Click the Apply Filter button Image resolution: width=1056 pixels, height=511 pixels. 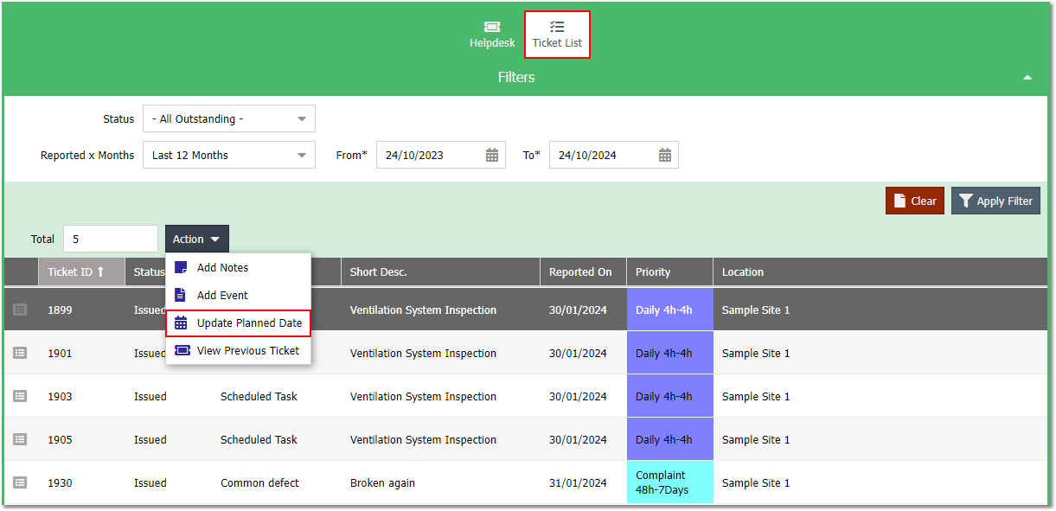pyautogui.click(x=995, y=201)
